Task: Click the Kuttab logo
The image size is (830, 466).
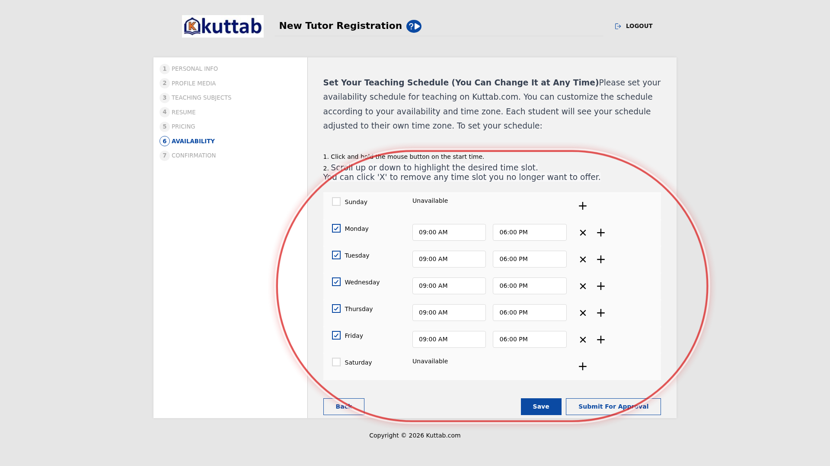Action: (223, 26)
